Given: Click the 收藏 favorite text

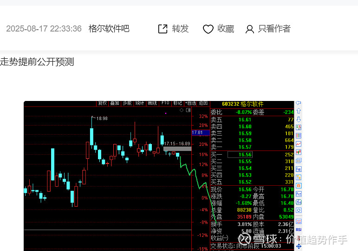Looking at the screenshot, I should 226,29.
